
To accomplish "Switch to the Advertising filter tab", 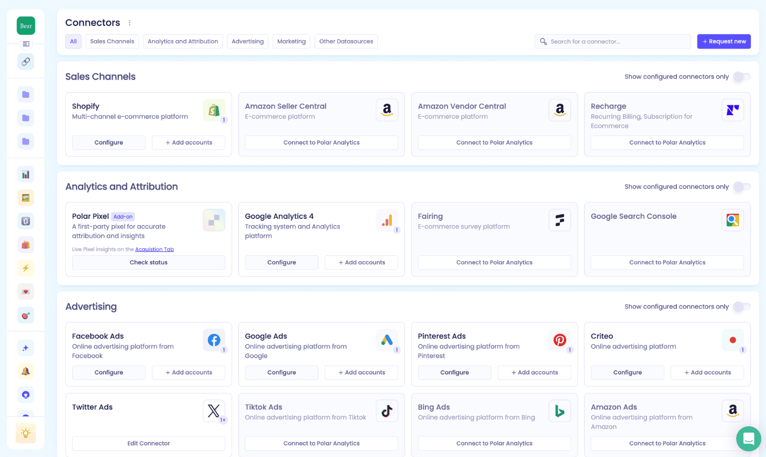I will coord(248,42).
